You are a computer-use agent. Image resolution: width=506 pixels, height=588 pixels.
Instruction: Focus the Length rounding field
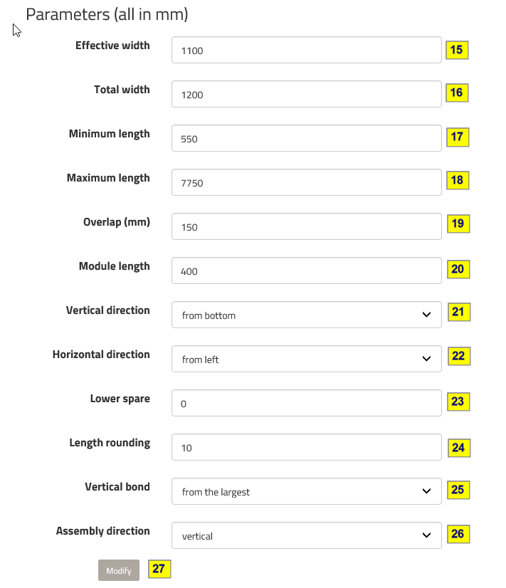306,448
